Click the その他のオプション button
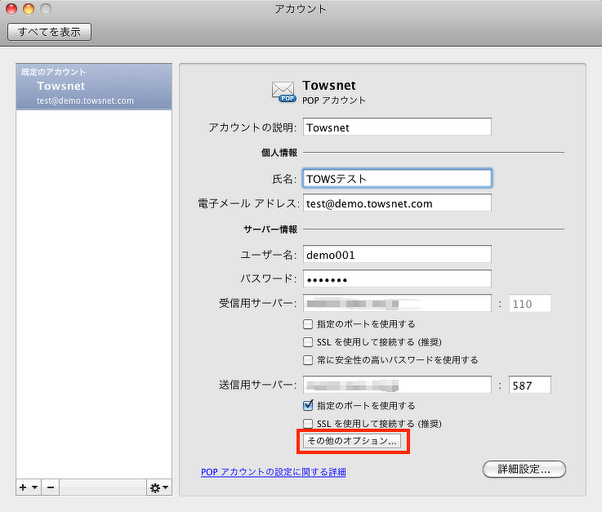 coord(352,441)
